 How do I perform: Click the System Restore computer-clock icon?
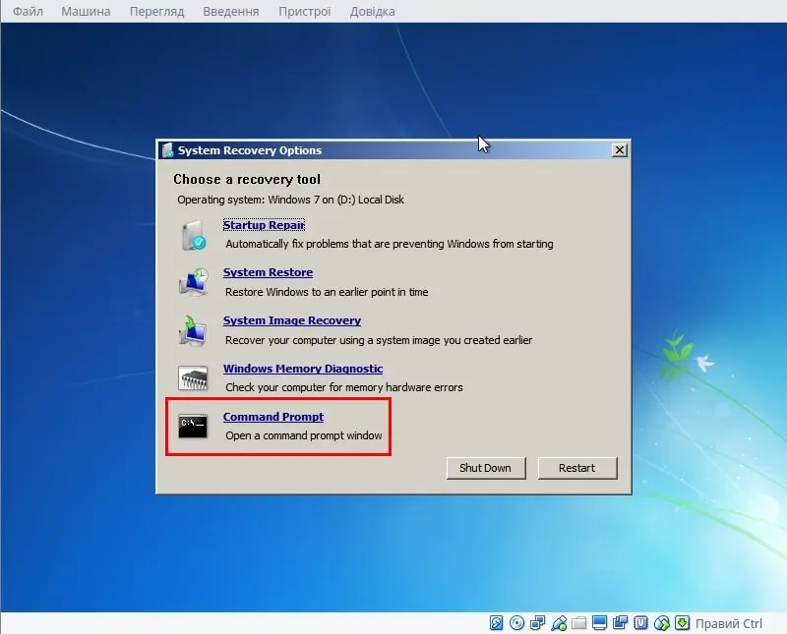coord(193,282)
